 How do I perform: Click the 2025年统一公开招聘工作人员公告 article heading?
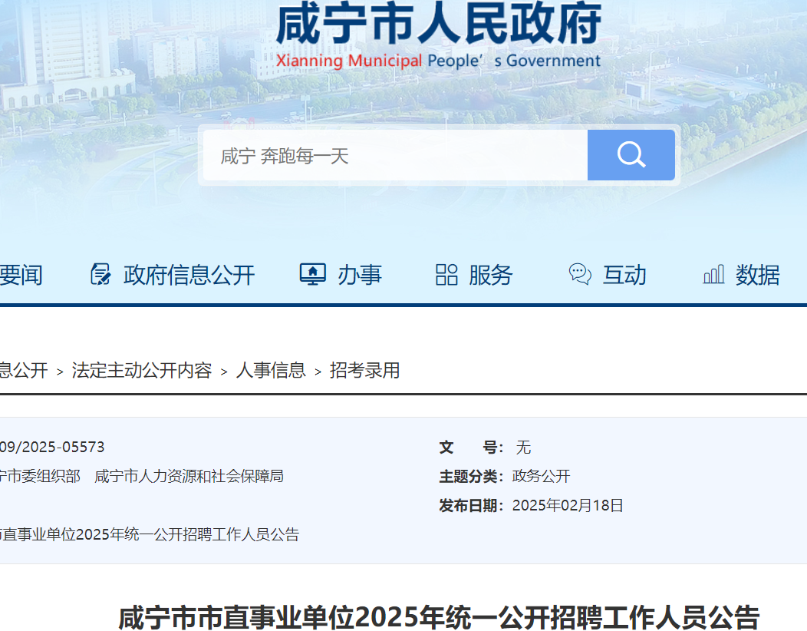[439, 616]
